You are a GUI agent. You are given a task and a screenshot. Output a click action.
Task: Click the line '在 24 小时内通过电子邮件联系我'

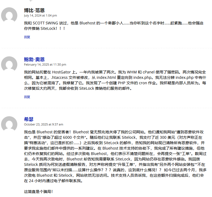pos(54,181)
